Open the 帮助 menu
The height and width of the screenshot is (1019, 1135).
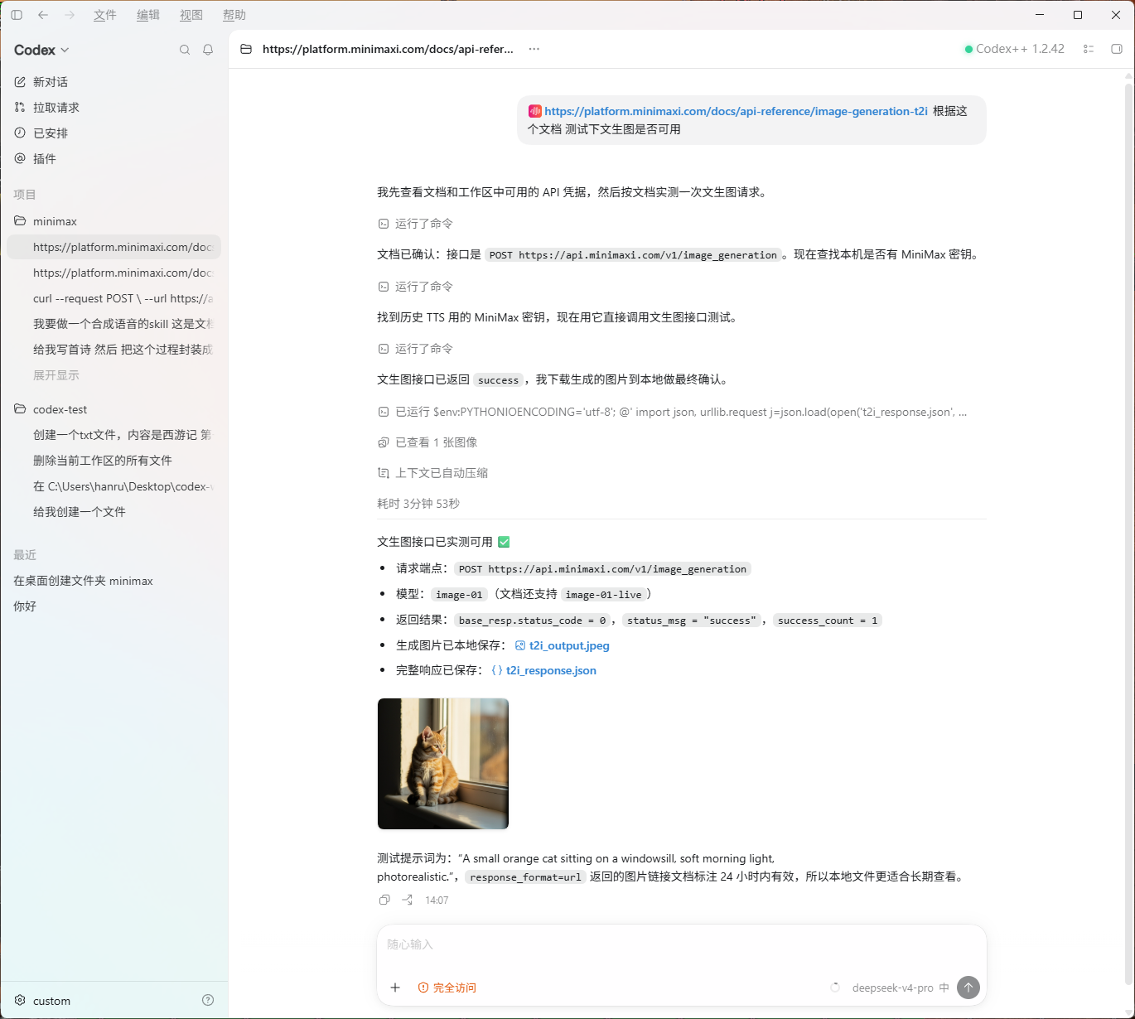[x=234, y=15]
